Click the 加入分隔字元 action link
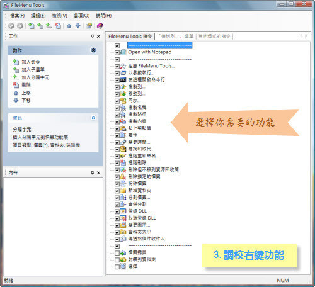Screen dimensions: 315x287 tap(35, 77)
